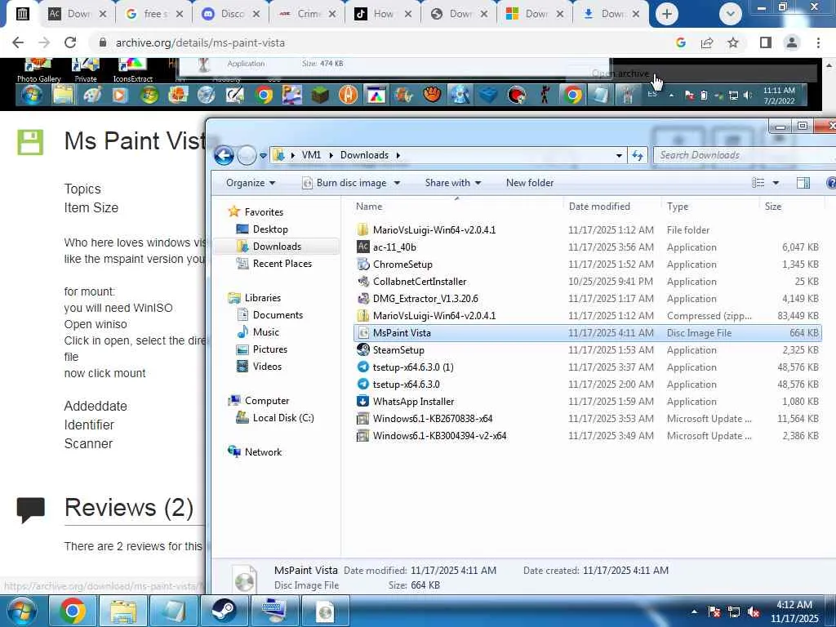Select Desktop in navigation pane

tap(269, 229)
